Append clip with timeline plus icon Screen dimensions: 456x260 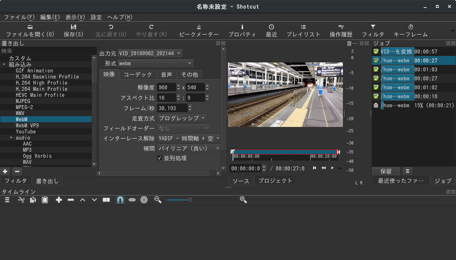[x=59, y=200]
